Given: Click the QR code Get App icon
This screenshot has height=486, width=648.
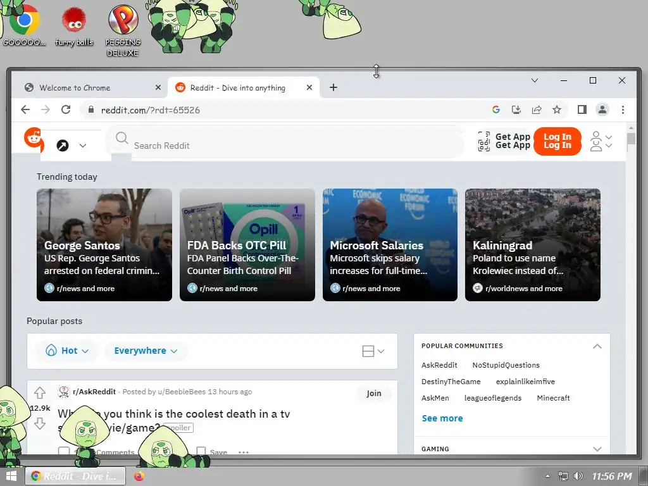Looking at the screenshot, I should 484,141.
